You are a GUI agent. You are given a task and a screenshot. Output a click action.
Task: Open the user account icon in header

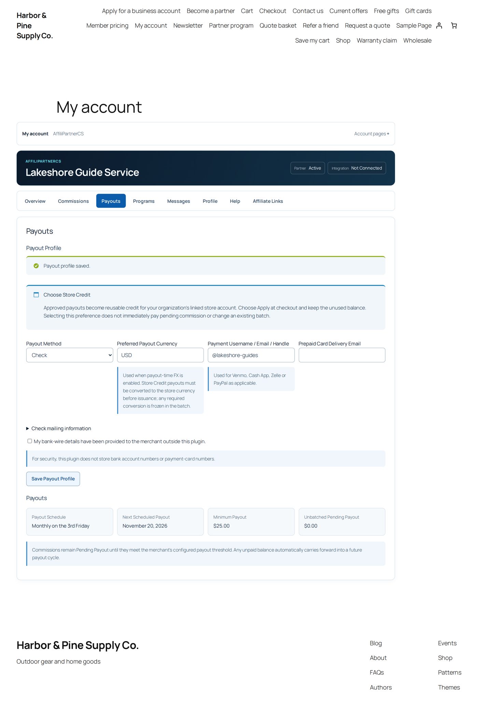[439, 26]
